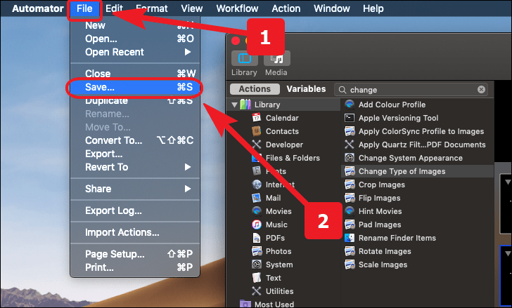Choose Duplicate from the File menu

(135, 100)
